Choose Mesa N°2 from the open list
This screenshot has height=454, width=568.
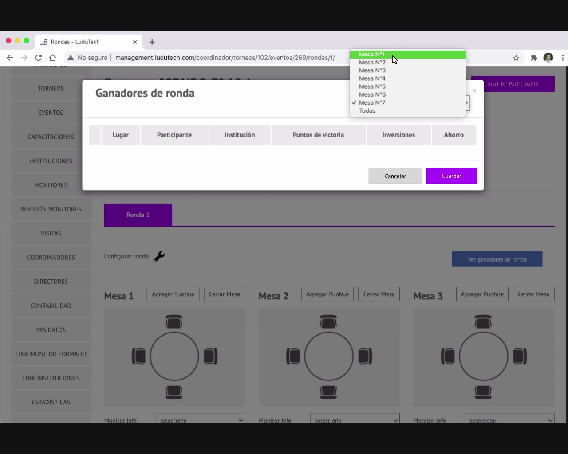pyautogui.click(x=372, y=63)
